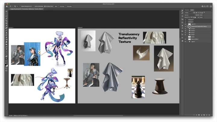The image size is (217, 122).
Task: Select the Eyedropper tool
Action: click(x=6, y=26)
